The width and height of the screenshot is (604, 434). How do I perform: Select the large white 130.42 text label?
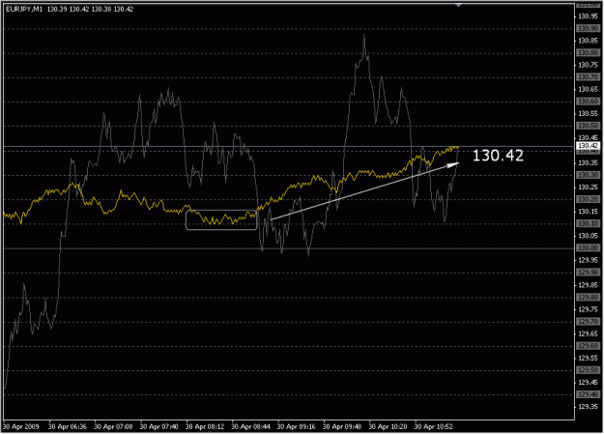pos(498,156)
